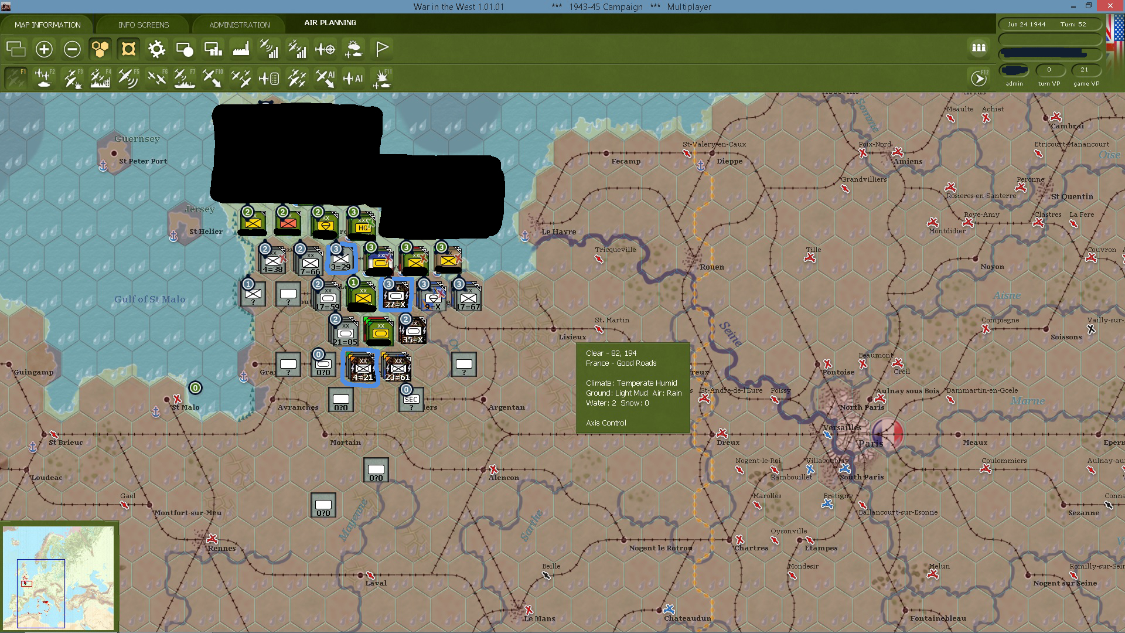
Task: Select the unit counter labeled 3=29
Action: point(341,258)
